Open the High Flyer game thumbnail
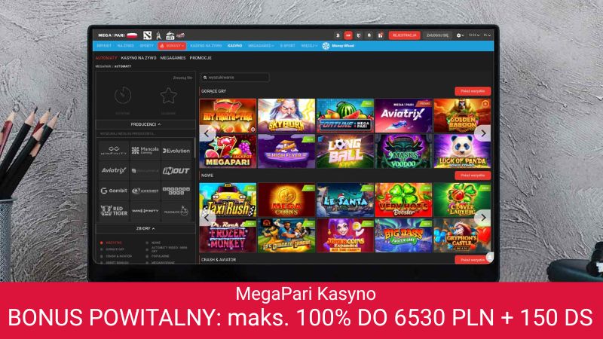Image resolution: width=603 pixels, height=339 pixels. tap(286, 151)
